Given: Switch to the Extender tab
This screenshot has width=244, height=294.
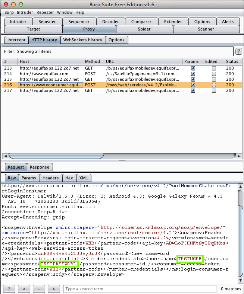Looking at the screenshot, I should click(173, 22).
